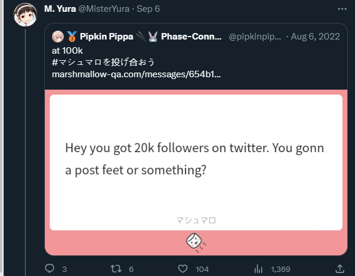Screen dimensions: 355x276
Task: Click Pipkin Pippa's small avatar
Action: (58, 37)
